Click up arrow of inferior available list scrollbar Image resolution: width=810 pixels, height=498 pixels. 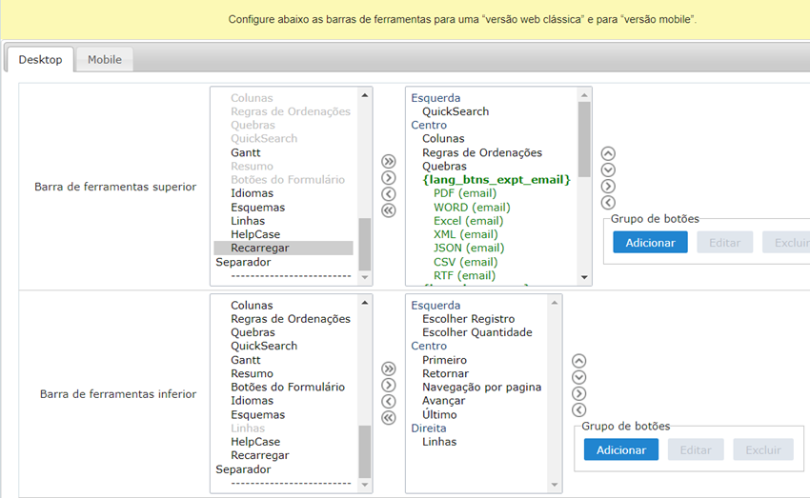click(365, 303)
